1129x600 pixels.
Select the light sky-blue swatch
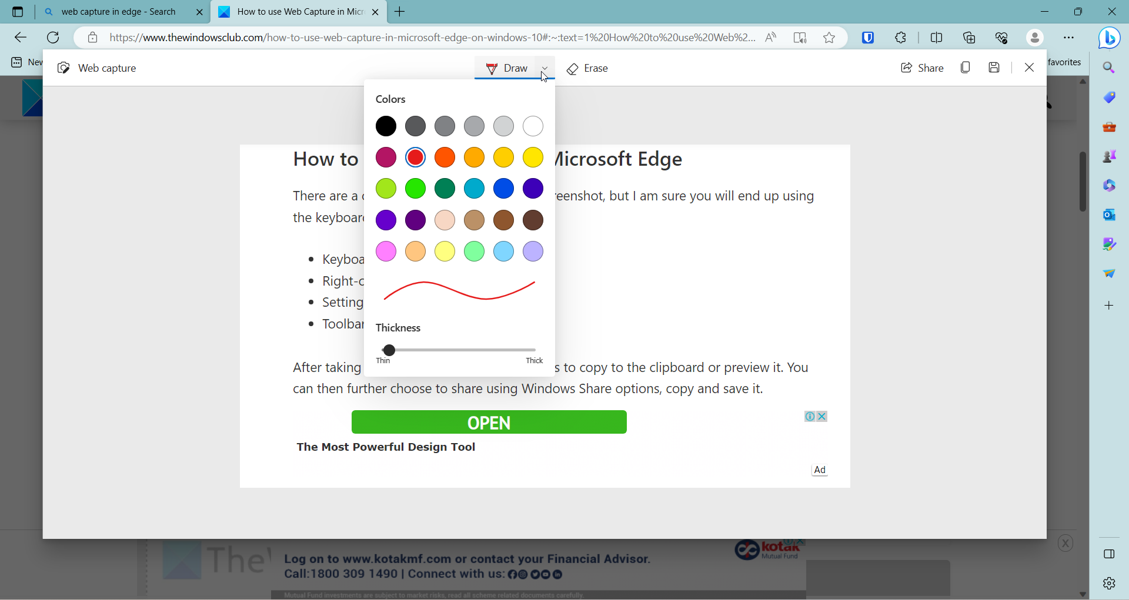coord(504,252)
